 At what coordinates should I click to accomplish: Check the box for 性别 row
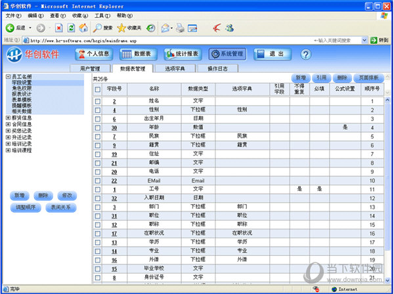97,110
